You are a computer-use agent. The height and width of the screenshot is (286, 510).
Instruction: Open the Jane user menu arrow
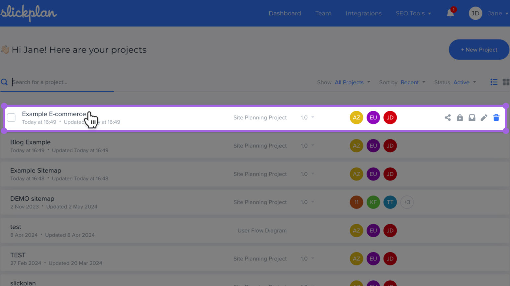click(507, 14)
